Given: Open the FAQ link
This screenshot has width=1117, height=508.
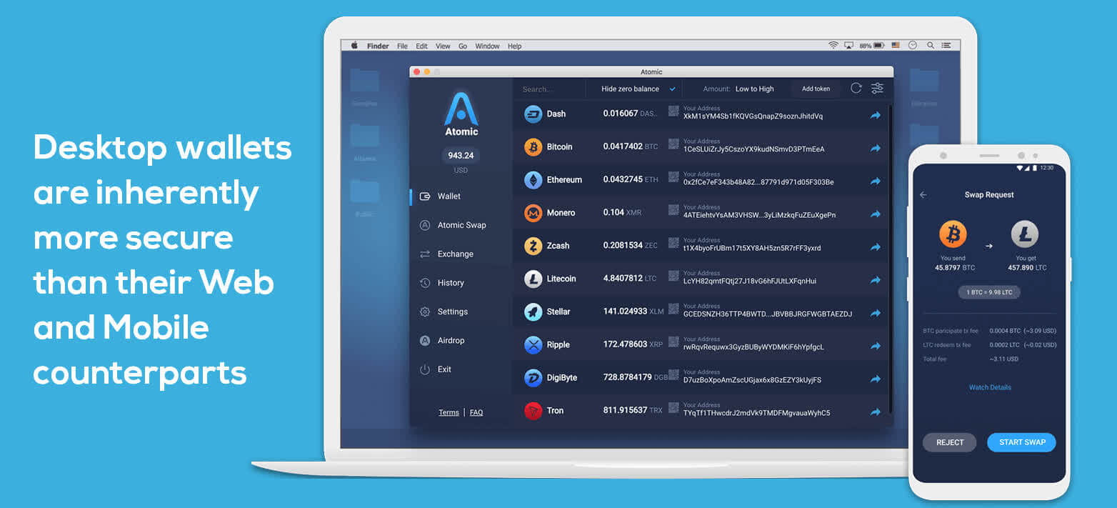Looking at the screenshot, I should pyautogui.click(x=476, y=412).
